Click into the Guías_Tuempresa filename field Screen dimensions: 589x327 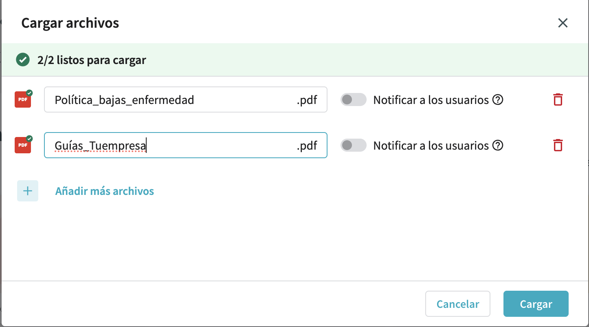186,145
